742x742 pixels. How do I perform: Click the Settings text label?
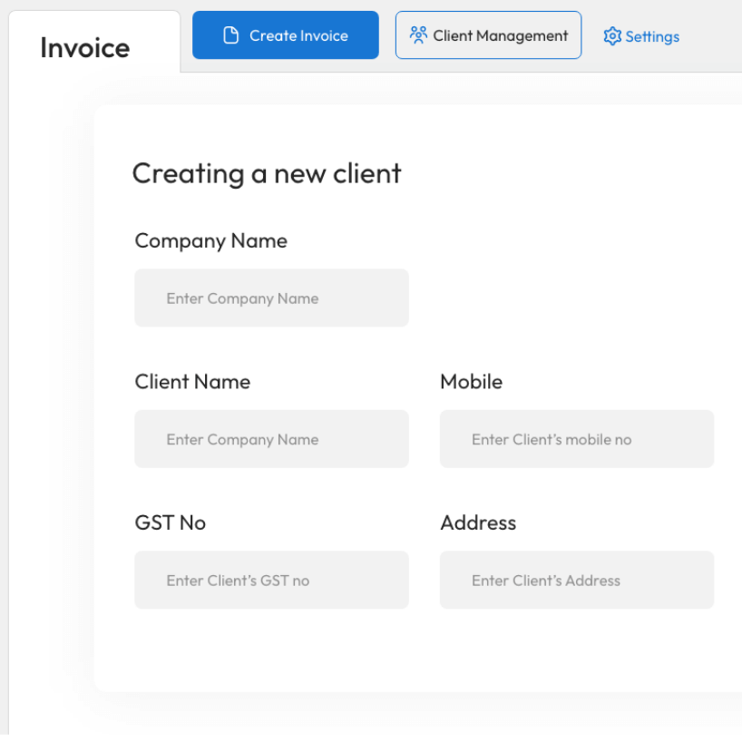pos(652,36)
